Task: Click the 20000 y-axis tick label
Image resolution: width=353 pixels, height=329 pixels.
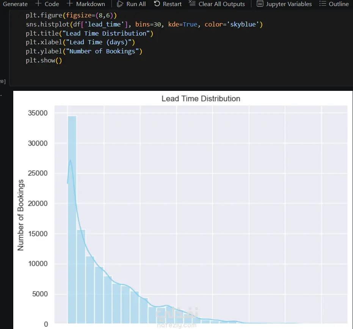Action: pyautogui.click(x=38, y=203)
